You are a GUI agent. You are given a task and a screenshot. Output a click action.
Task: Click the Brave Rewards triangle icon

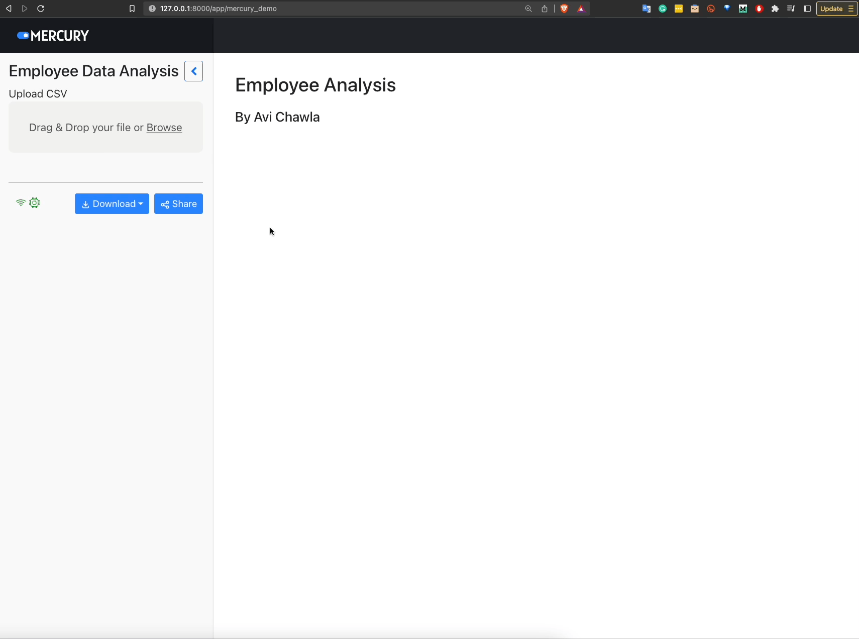coord(581,9)
